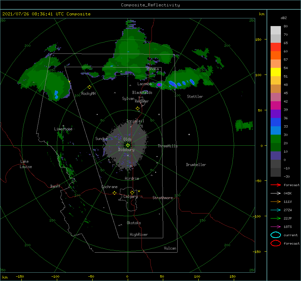Click the green 22JP arrow icon

(276, 218)
